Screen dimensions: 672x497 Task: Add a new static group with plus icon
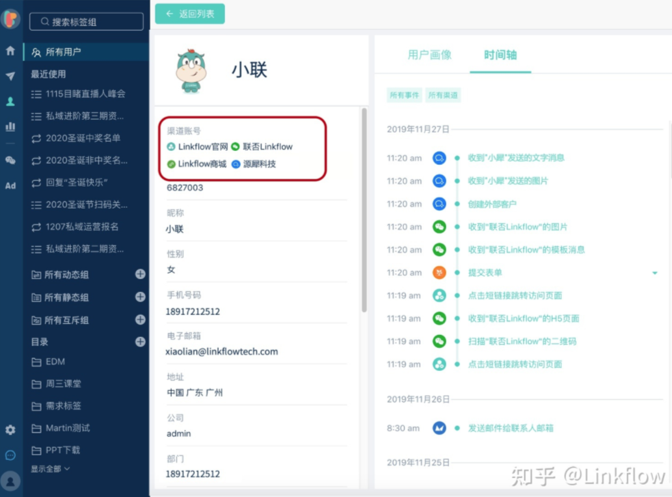[x=140, y=297]
